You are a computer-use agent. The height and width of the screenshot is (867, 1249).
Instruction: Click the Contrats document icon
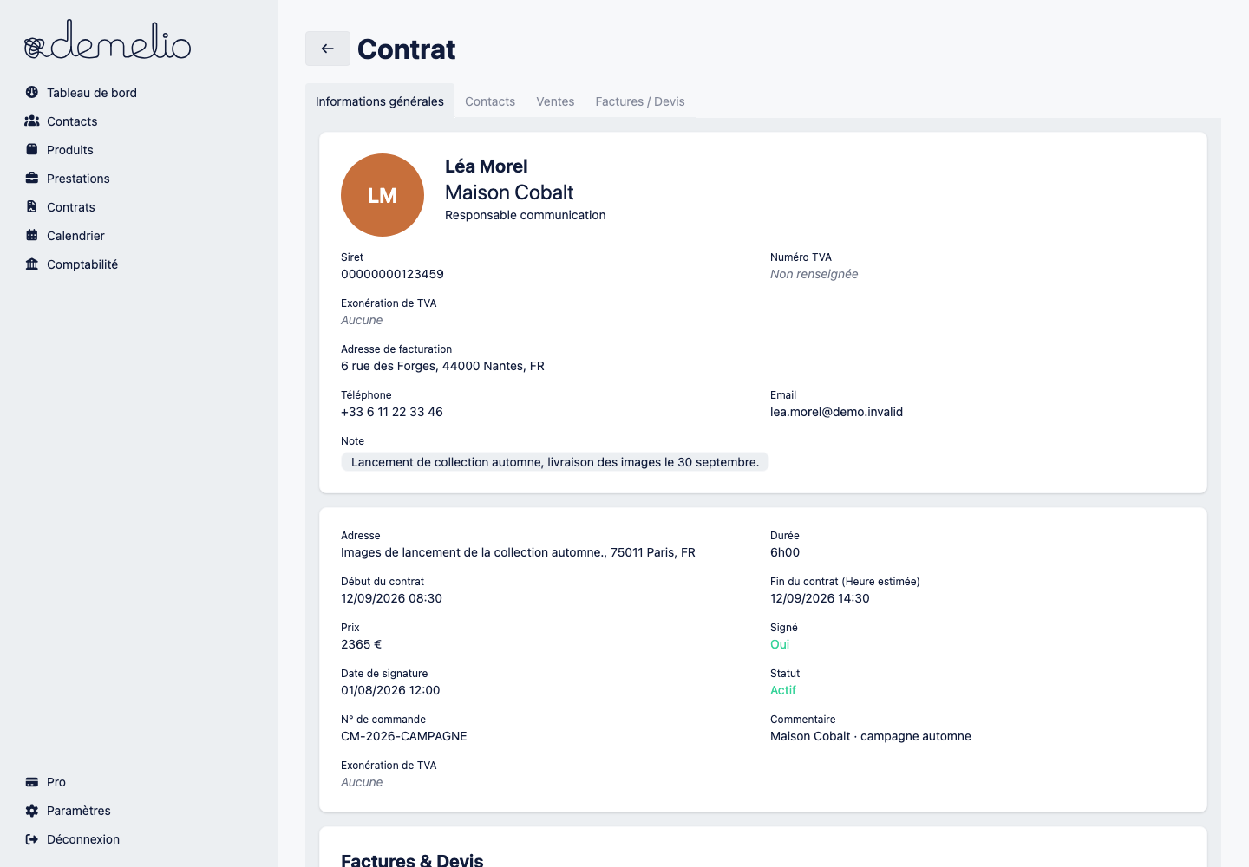[32, 206]
